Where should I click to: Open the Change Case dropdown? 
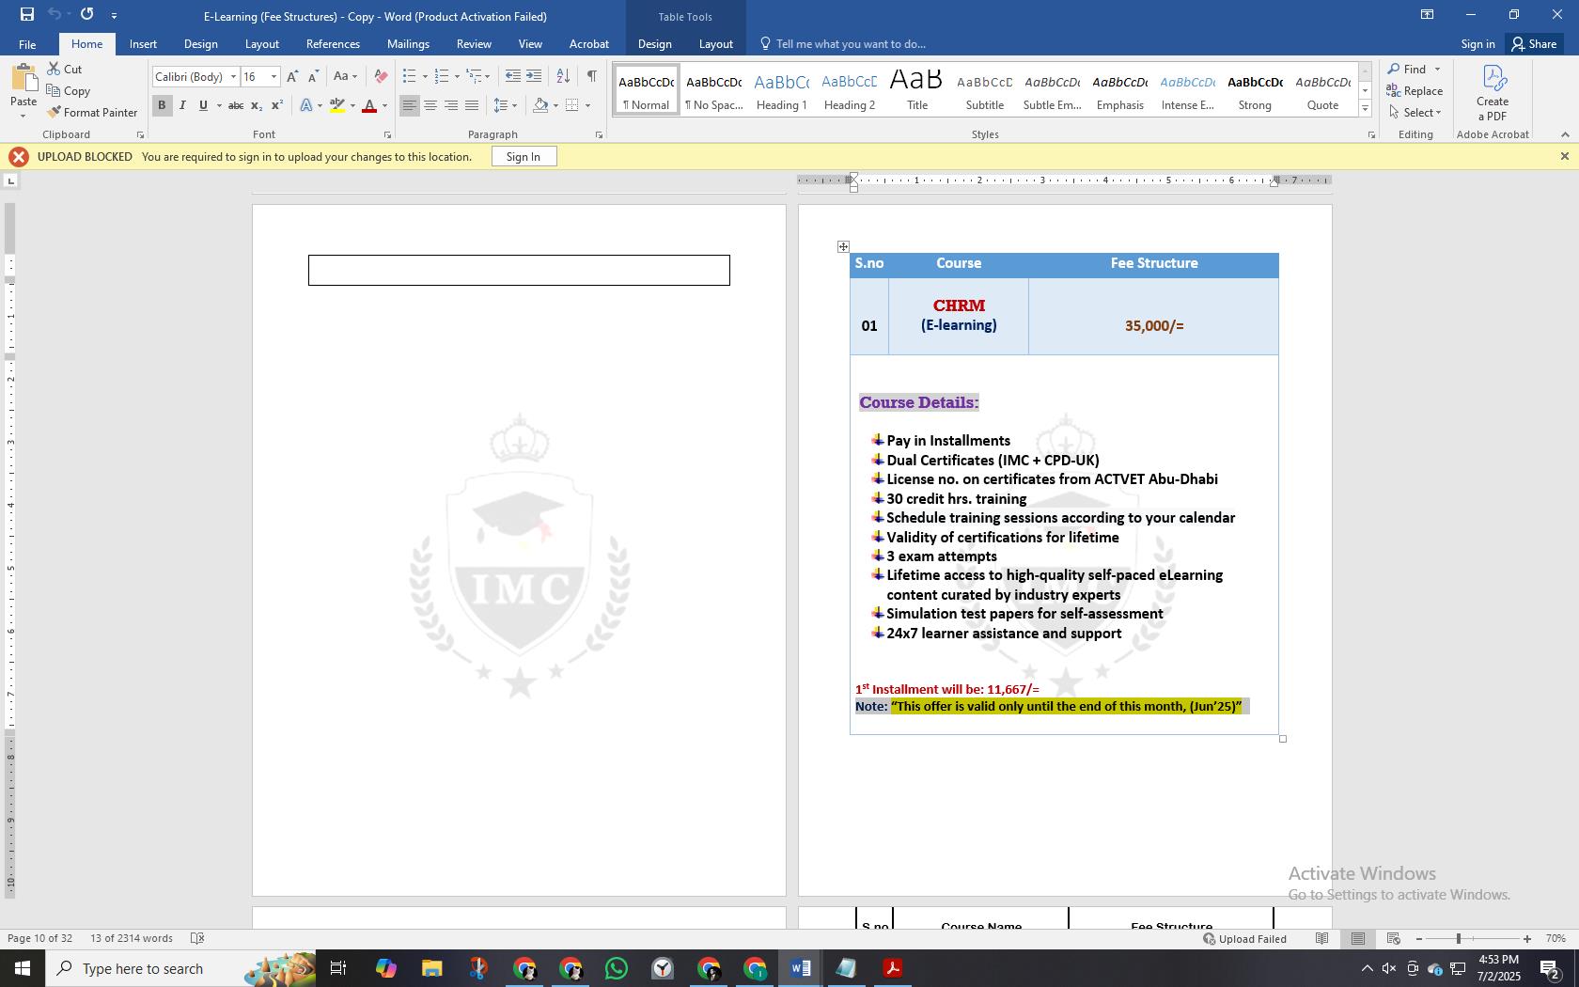(x=345, y=76)
